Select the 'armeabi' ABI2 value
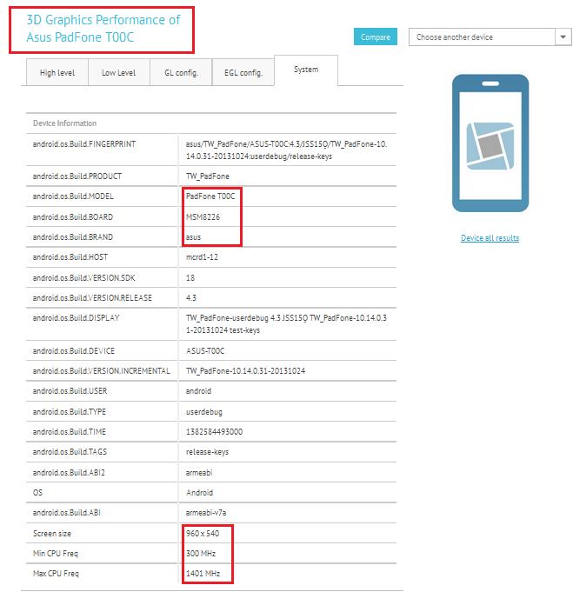573x592 pixels. tap(199, 472)
